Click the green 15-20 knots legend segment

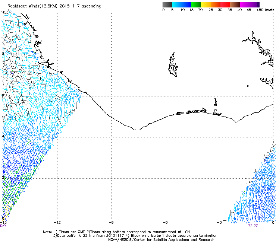click(196, 4)
